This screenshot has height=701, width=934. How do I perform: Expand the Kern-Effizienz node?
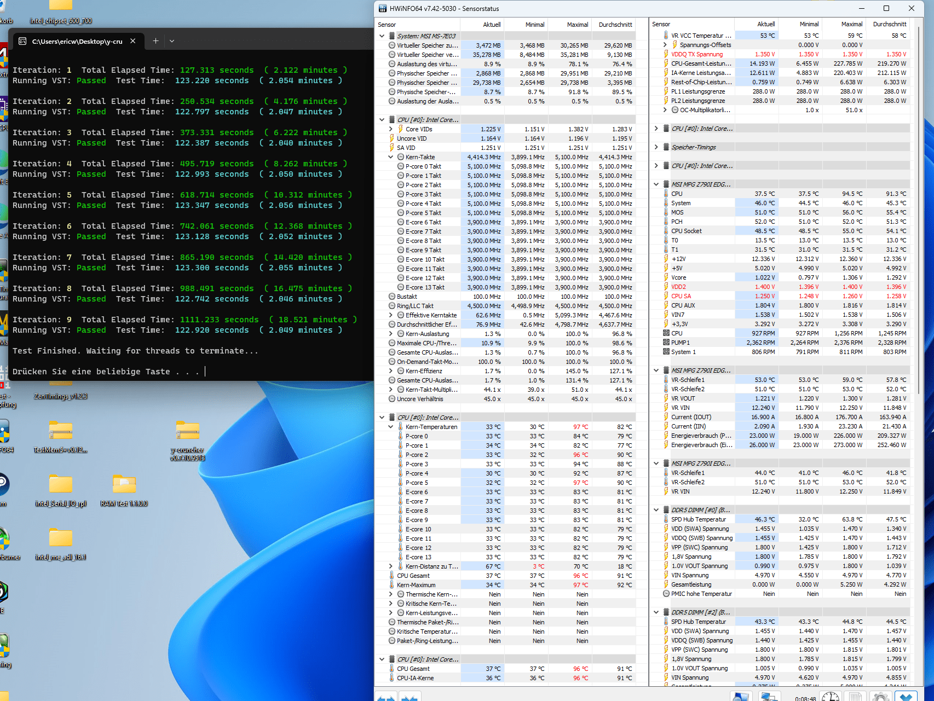pyautogui.click(x=391, y=371)
